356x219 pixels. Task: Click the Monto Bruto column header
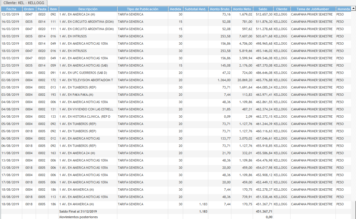coord(219,9)
